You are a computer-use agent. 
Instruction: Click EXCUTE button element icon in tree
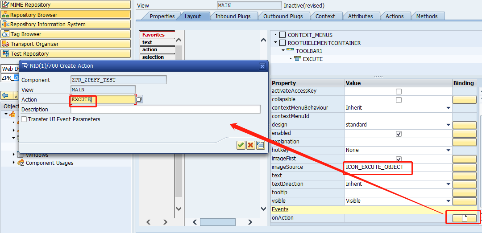(x=298, y=59)
